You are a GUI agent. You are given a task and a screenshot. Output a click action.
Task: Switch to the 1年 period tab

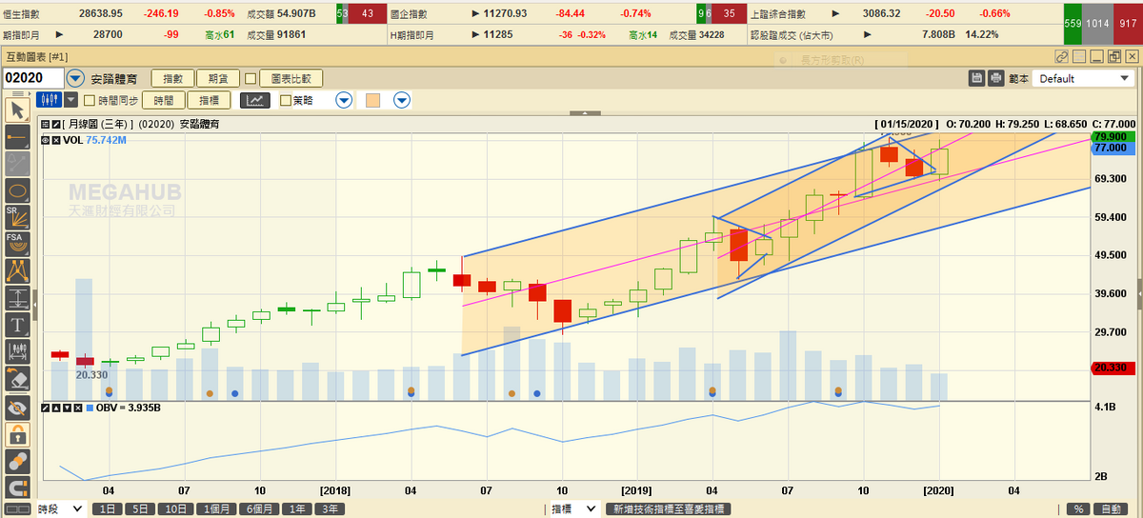[x=300, y=509]
